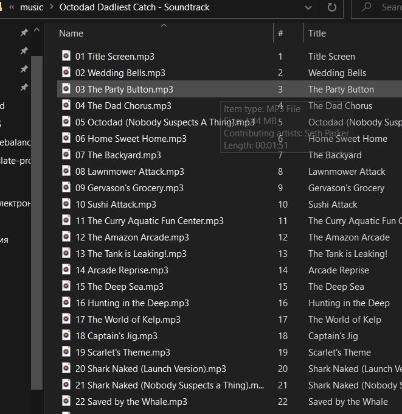Click the MP3 icon of 04 The Dad Chorus
The image size is (402, 414).
(x=66, y=105)
